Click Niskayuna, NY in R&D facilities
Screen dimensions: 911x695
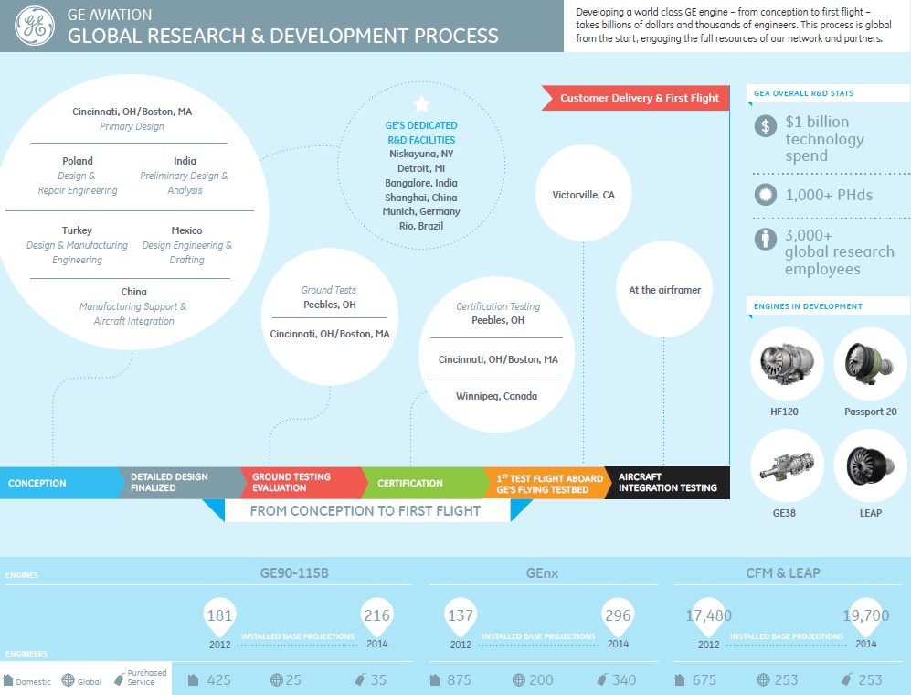[x=421, y=154]
